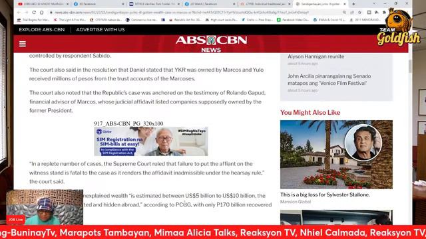
Task: Click ADVERTISE WITH US link
Action: tap(101, 29)
